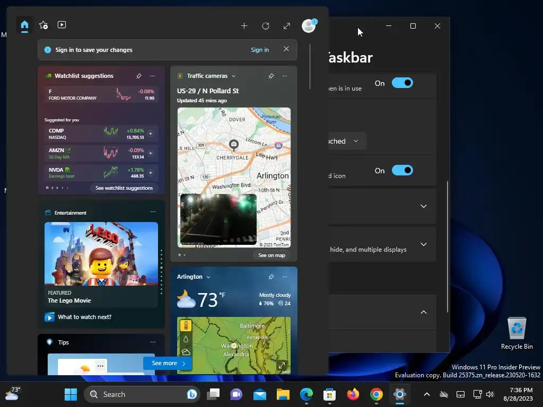Click the camera marker on the map
Screen dimensions: 543x407
click(234, 144)
